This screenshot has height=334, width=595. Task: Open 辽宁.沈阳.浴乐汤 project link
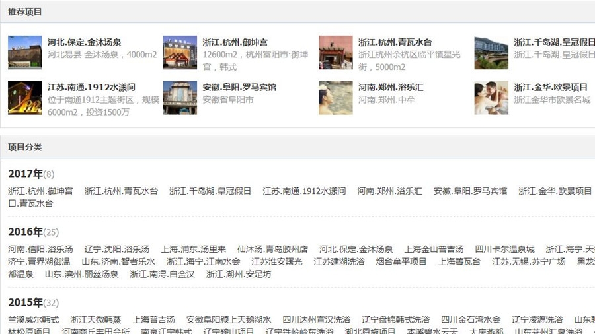[117, 249]
